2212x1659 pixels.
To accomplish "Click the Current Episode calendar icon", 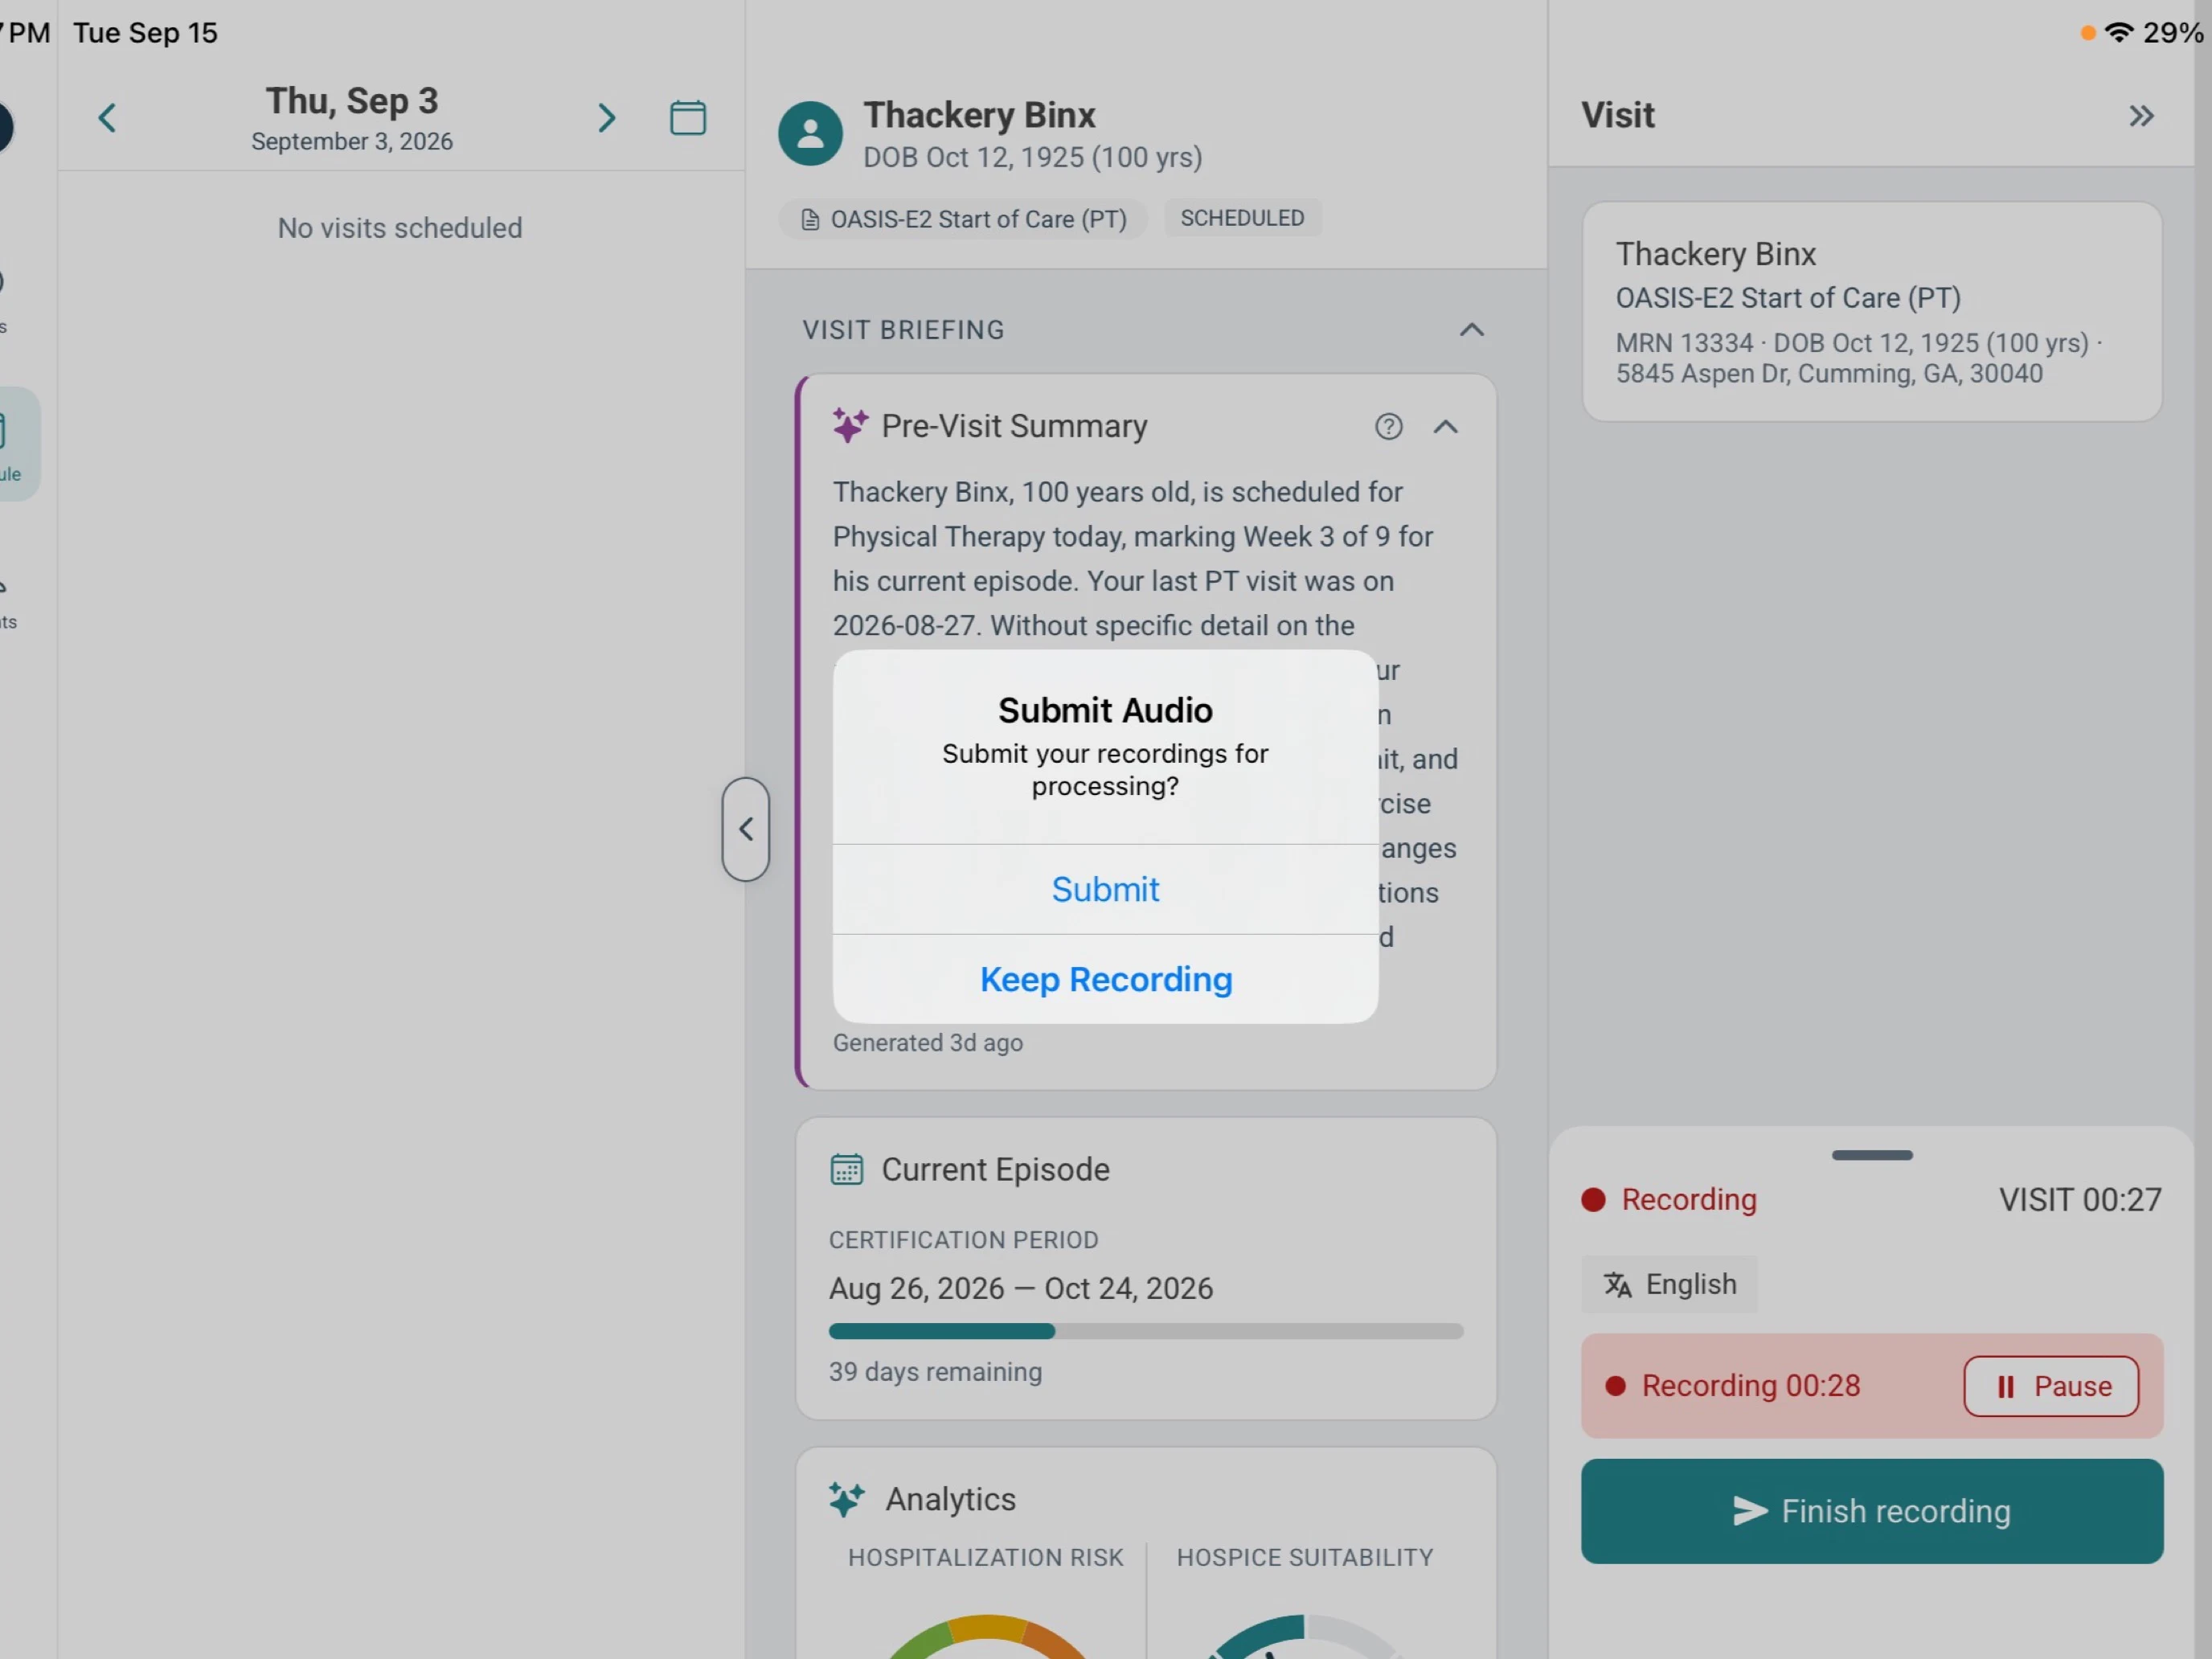I will (x=846, y=1169).
